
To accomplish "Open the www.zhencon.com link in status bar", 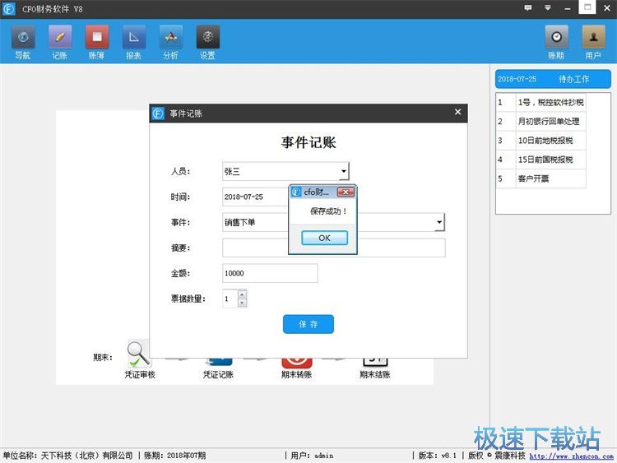I will tap(572, 456).
